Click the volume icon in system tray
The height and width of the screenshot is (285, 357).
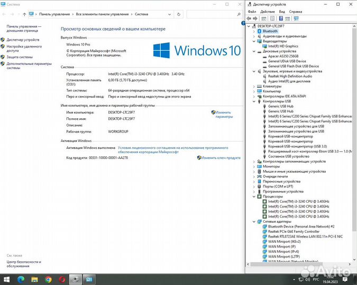pyautogui.click(x=307, y=279)
